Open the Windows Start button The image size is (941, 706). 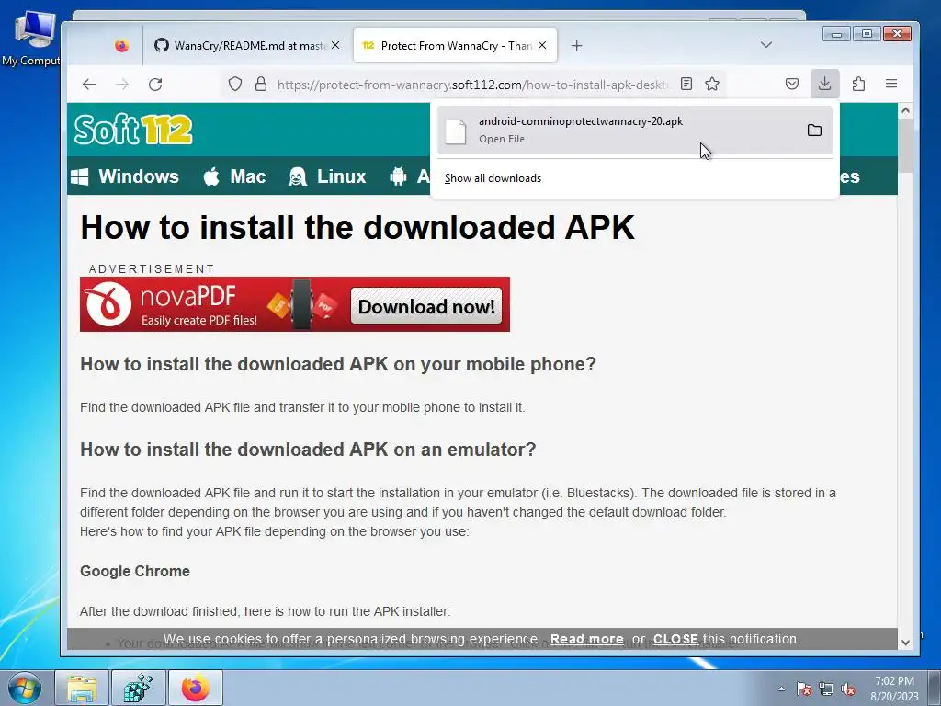[x=26, y=688]
